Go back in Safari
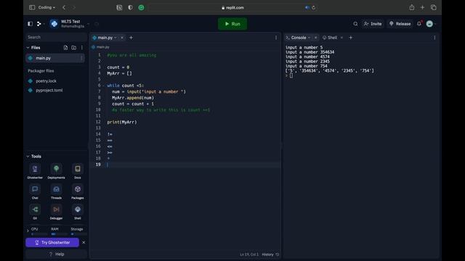Viewport: 465px width, 261px height. (64, 7)
